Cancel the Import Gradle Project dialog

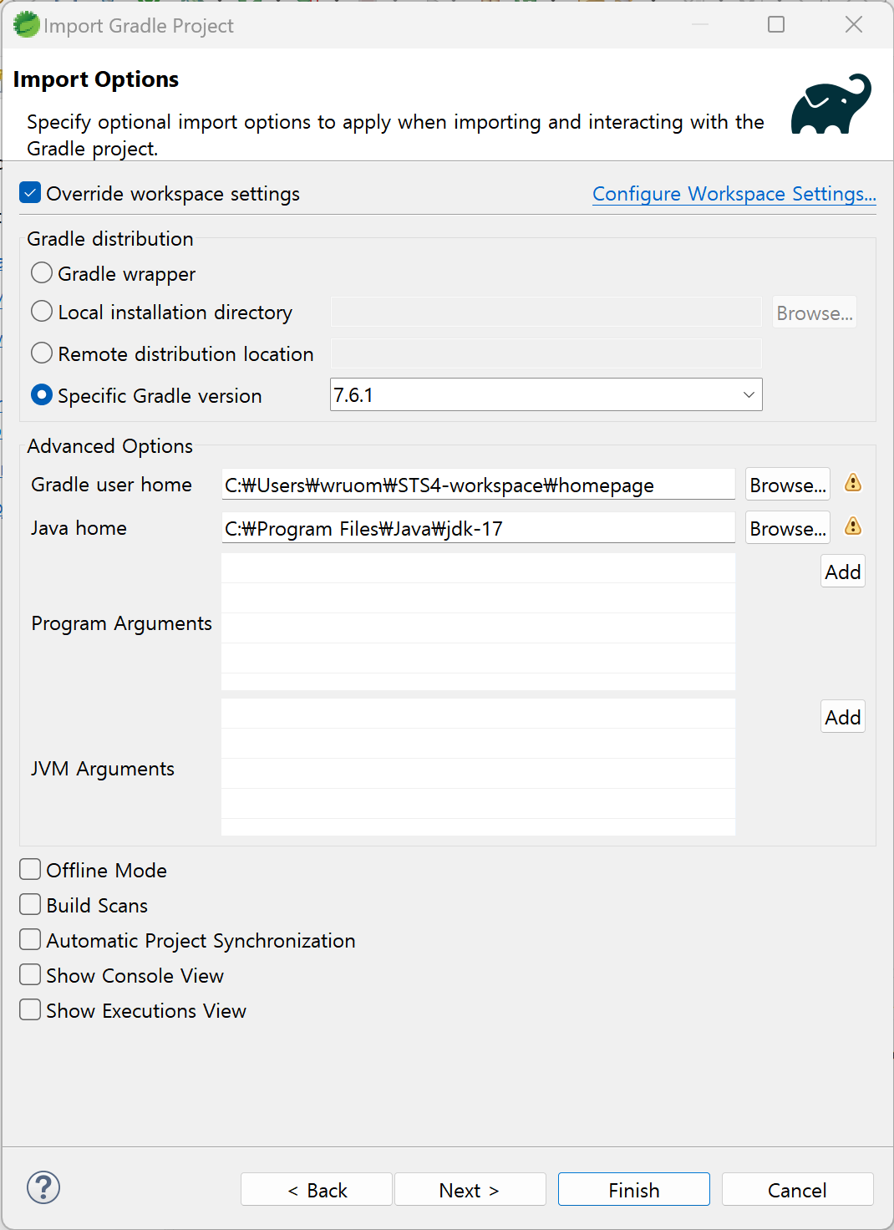coord(797,1190)
